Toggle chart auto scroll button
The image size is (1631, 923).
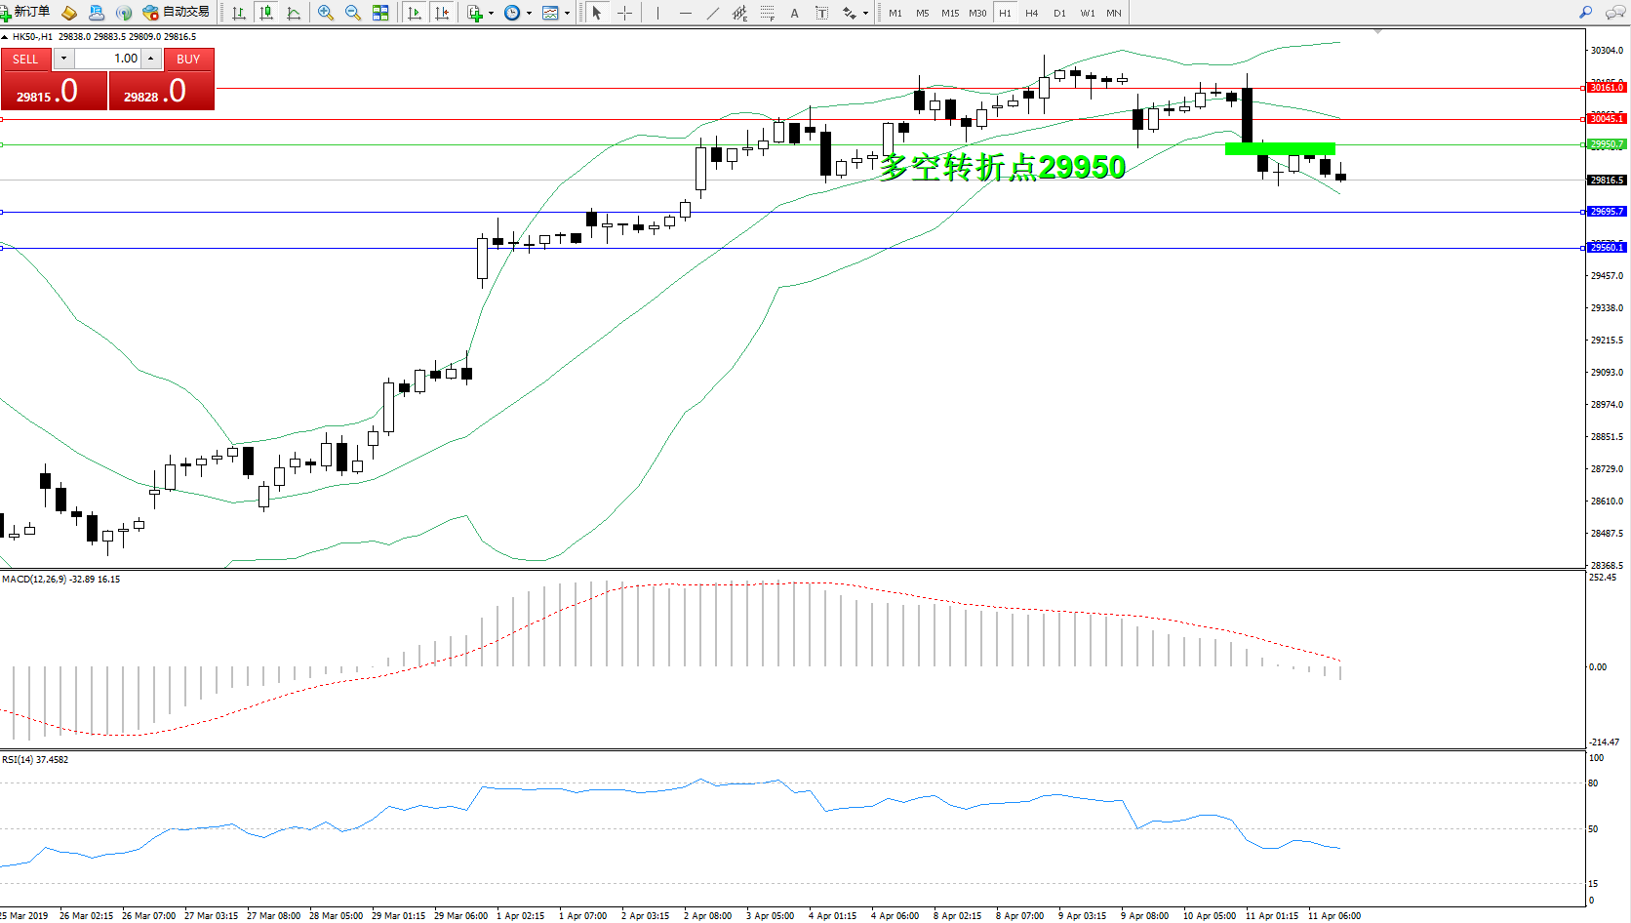(x=415, y=13)
